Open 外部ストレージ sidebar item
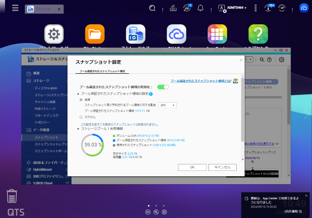312x218 pixels. [x=45, y=109]
